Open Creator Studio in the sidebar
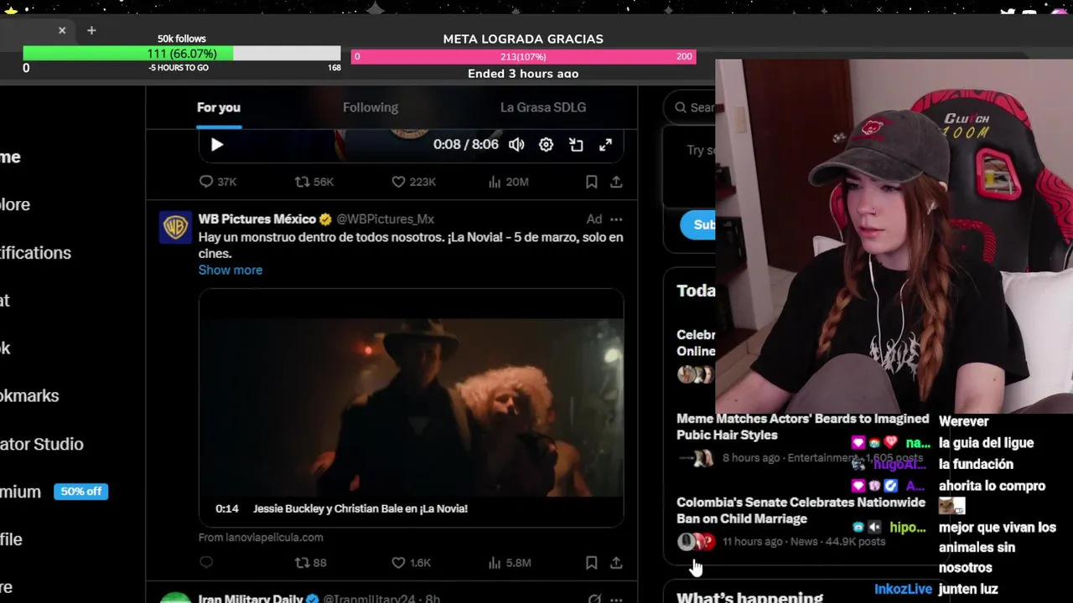Screen dimensions: 1073x603 [42, 444]
